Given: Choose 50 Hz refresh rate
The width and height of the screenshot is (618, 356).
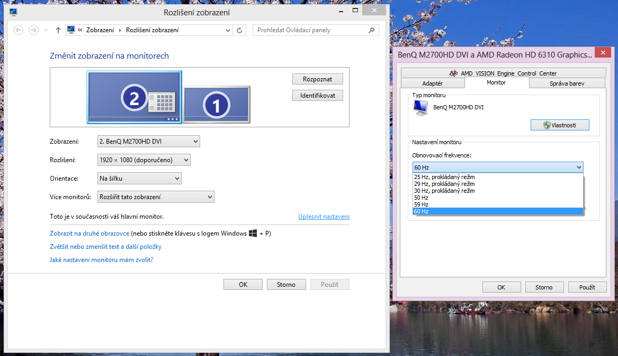Looking at the screenshot, I should [x=498, y=198].
